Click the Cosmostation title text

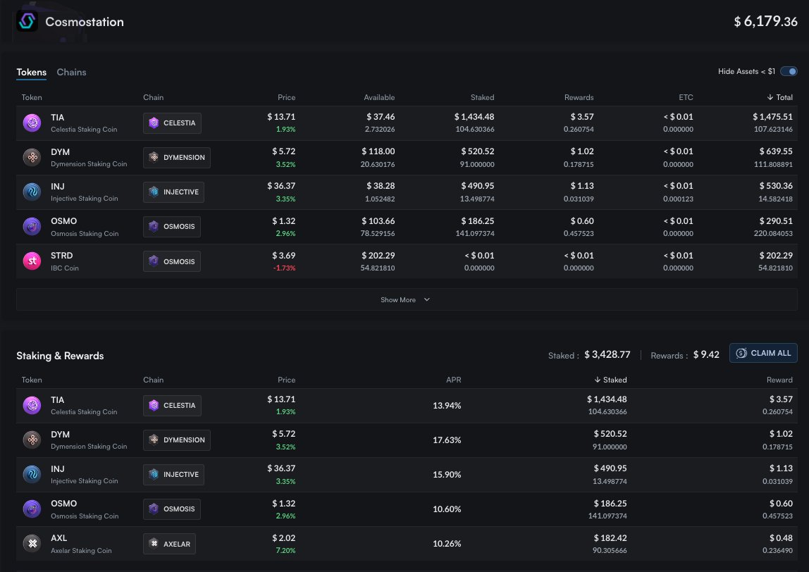(85, 22)
